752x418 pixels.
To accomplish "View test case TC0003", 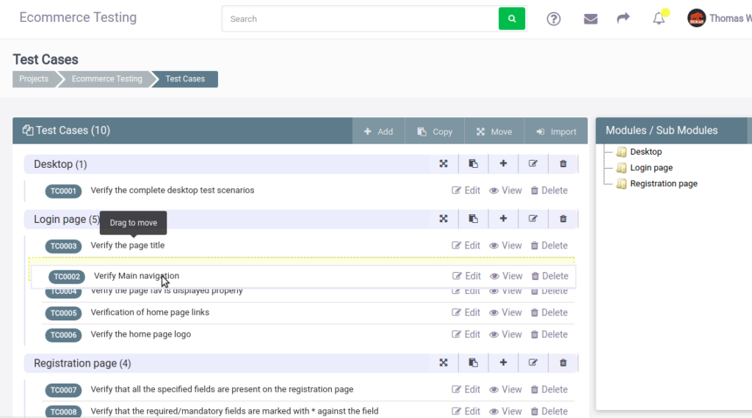I will coord(505,246).
